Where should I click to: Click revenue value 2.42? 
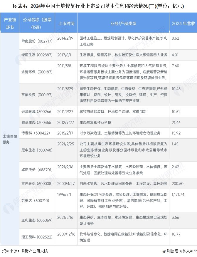click(x=175, y=167)
